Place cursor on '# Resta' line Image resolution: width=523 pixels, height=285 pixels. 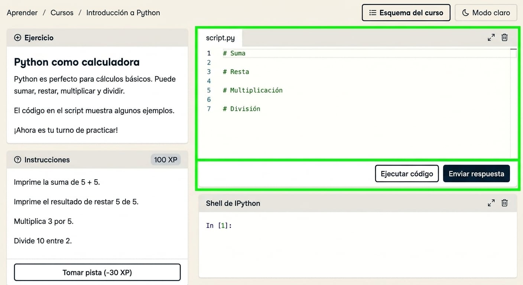[x=236, y=72]
